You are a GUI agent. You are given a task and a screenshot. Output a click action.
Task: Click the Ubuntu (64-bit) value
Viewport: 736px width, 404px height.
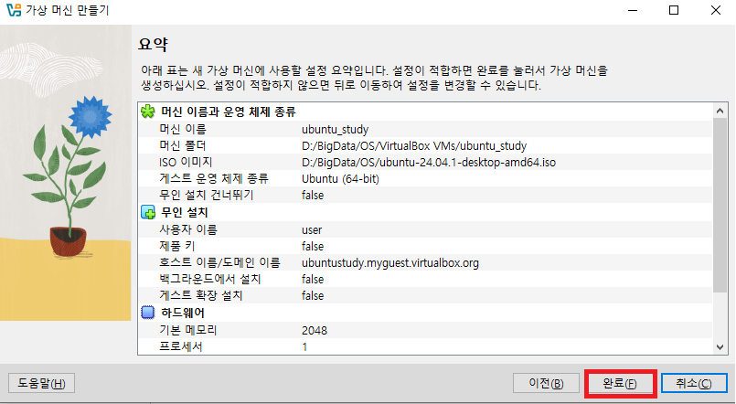(x=340, y=179)
